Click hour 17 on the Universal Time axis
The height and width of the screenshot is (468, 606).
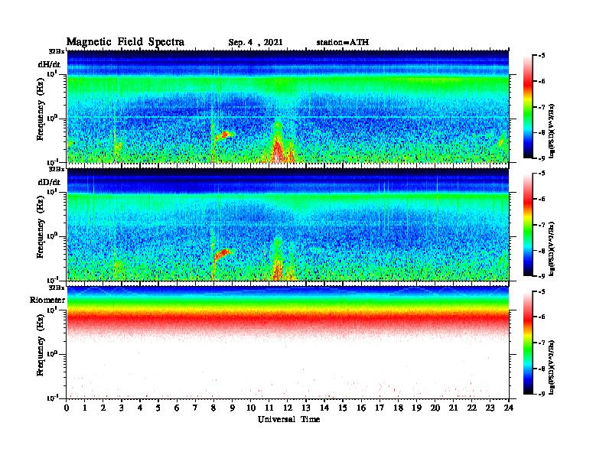click(380, 408)
